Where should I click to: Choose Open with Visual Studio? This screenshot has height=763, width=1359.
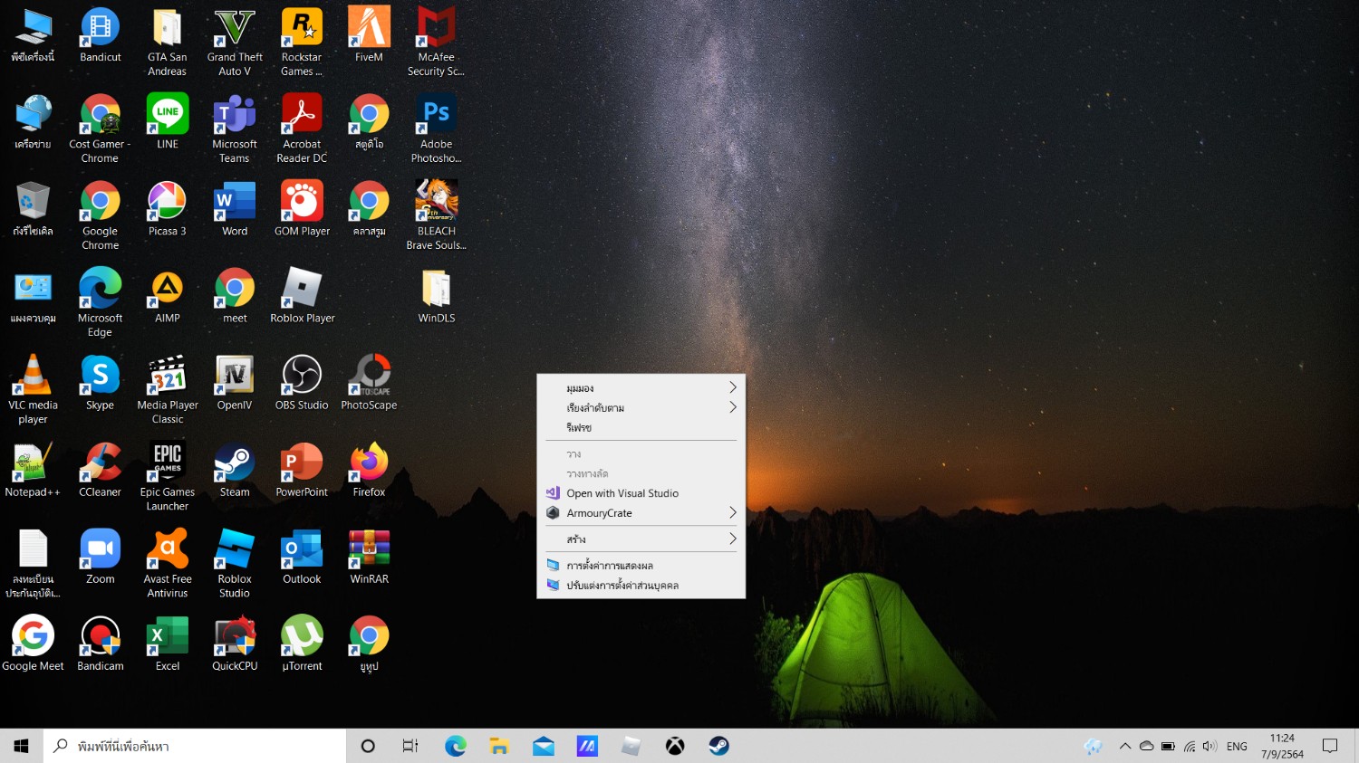pyautogui.click(x=641, y=493)
